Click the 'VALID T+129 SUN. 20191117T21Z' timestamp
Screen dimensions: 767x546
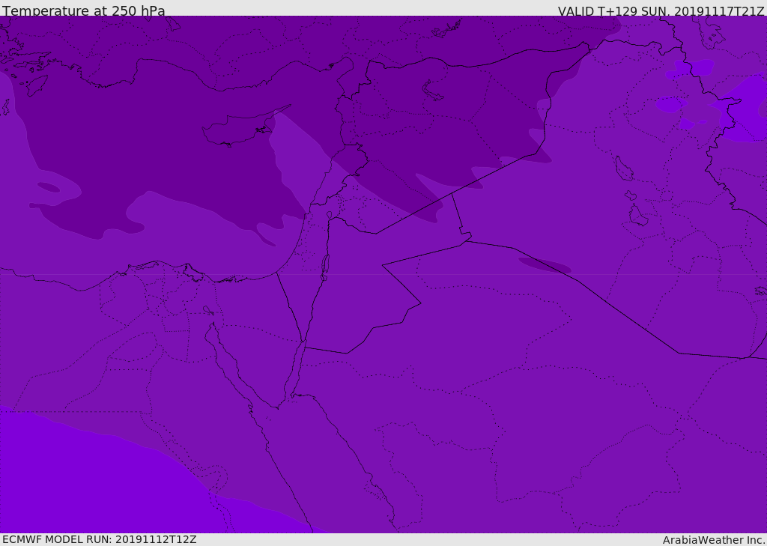coord(661,11)
